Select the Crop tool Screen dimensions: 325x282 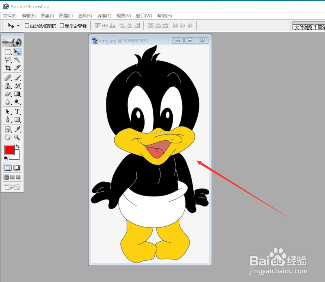[x=8, y=68]
